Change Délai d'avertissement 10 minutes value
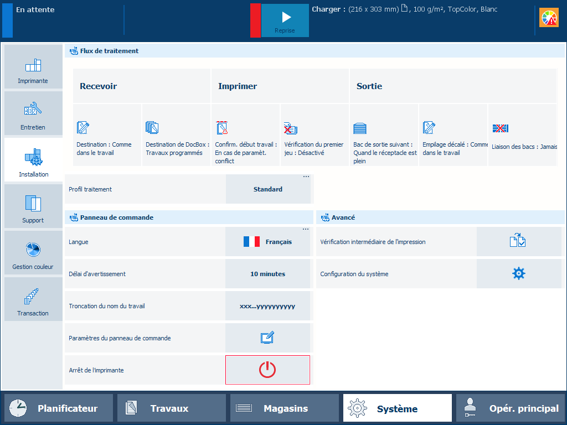Screen dimensions: 567x425 pos(267,273)
